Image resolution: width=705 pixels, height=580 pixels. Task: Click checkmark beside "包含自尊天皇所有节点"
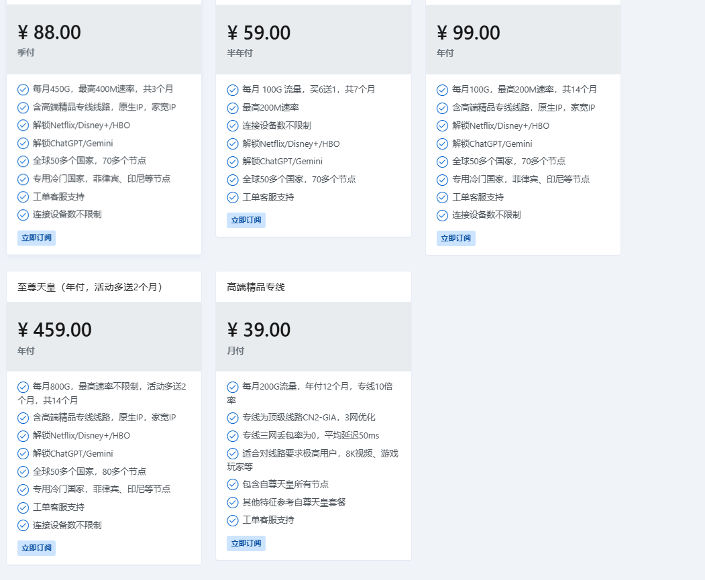point(231,484)
